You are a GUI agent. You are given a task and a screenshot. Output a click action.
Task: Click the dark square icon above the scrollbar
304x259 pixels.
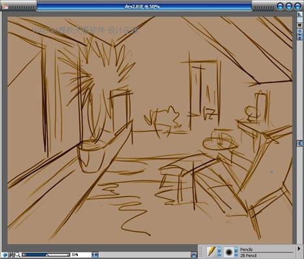click(x=300, y=25)
